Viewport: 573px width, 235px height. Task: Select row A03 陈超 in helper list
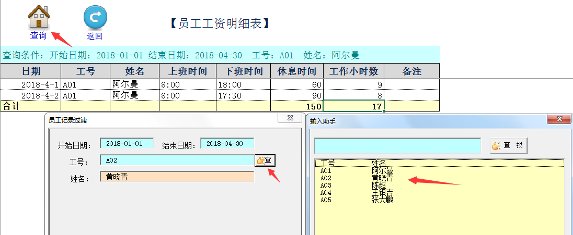[439, 185]
